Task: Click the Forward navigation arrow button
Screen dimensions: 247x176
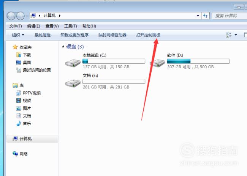Action: [x=21, y=16]
